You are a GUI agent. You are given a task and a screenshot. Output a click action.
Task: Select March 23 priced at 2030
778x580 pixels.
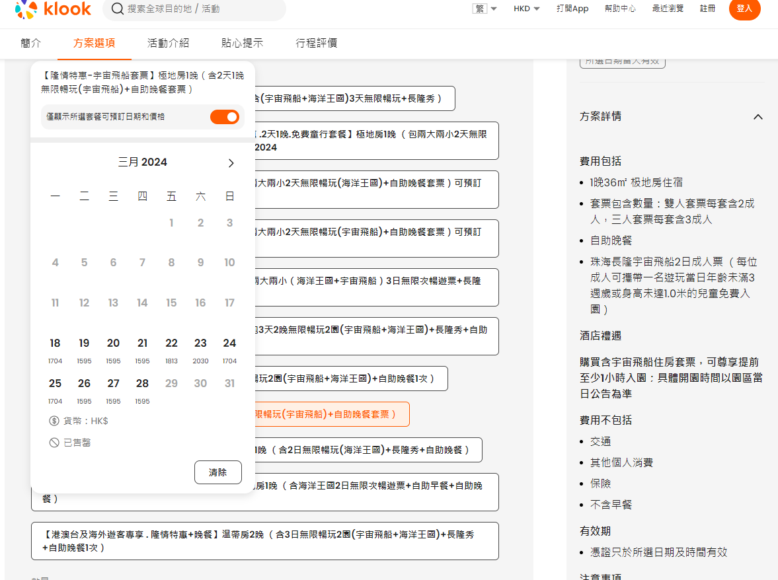point(200,349)
